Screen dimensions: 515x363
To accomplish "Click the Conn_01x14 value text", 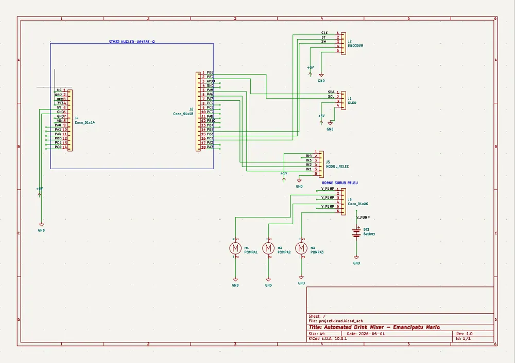I will pos(85,122).
